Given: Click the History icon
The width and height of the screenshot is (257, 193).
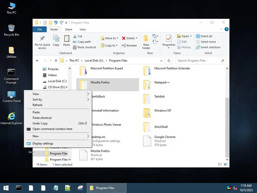Looking at the screenshot, I should [x=179, y=47].
